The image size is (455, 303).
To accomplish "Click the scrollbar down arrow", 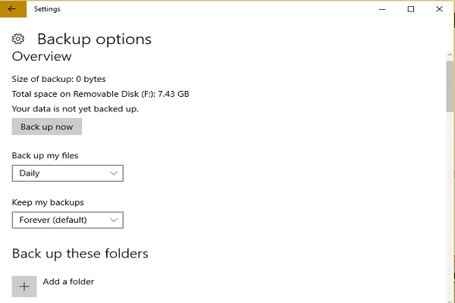I will [x=450, y=297].
